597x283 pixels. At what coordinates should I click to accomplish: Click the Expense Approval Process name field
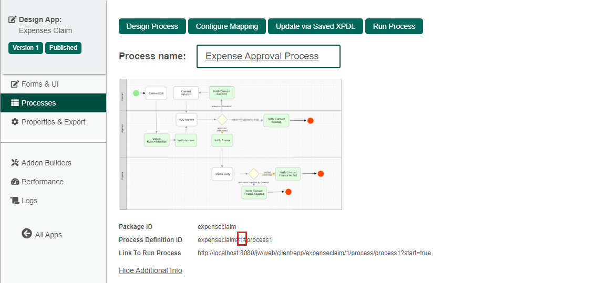(x=269, y=56)
